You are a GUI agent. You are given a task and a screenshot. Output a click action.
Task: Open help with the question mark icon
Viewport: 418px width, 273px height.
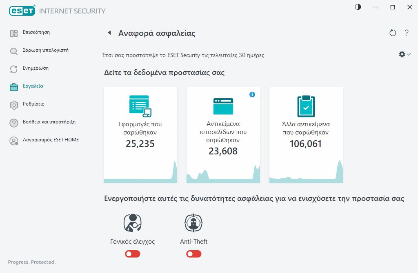point(407,33)
